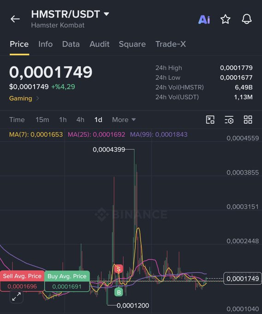Expand chart to fullscreen with arrows icon
Viewport: 262px width, 314px height.
[17, 296]
